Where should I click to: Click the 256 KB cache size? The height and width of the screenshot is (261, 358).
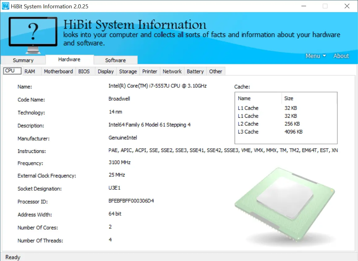(292, 124)
